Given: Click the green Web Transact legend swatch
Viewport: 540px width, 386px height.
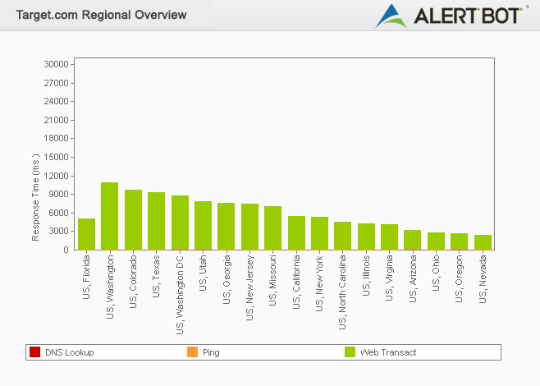Looking at the screenshot, I should 350,352.
